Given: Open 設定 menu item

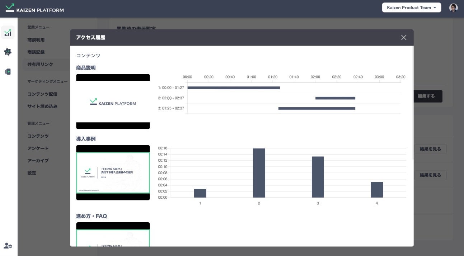Looking at the screenshot, I should tap(32, 173).
